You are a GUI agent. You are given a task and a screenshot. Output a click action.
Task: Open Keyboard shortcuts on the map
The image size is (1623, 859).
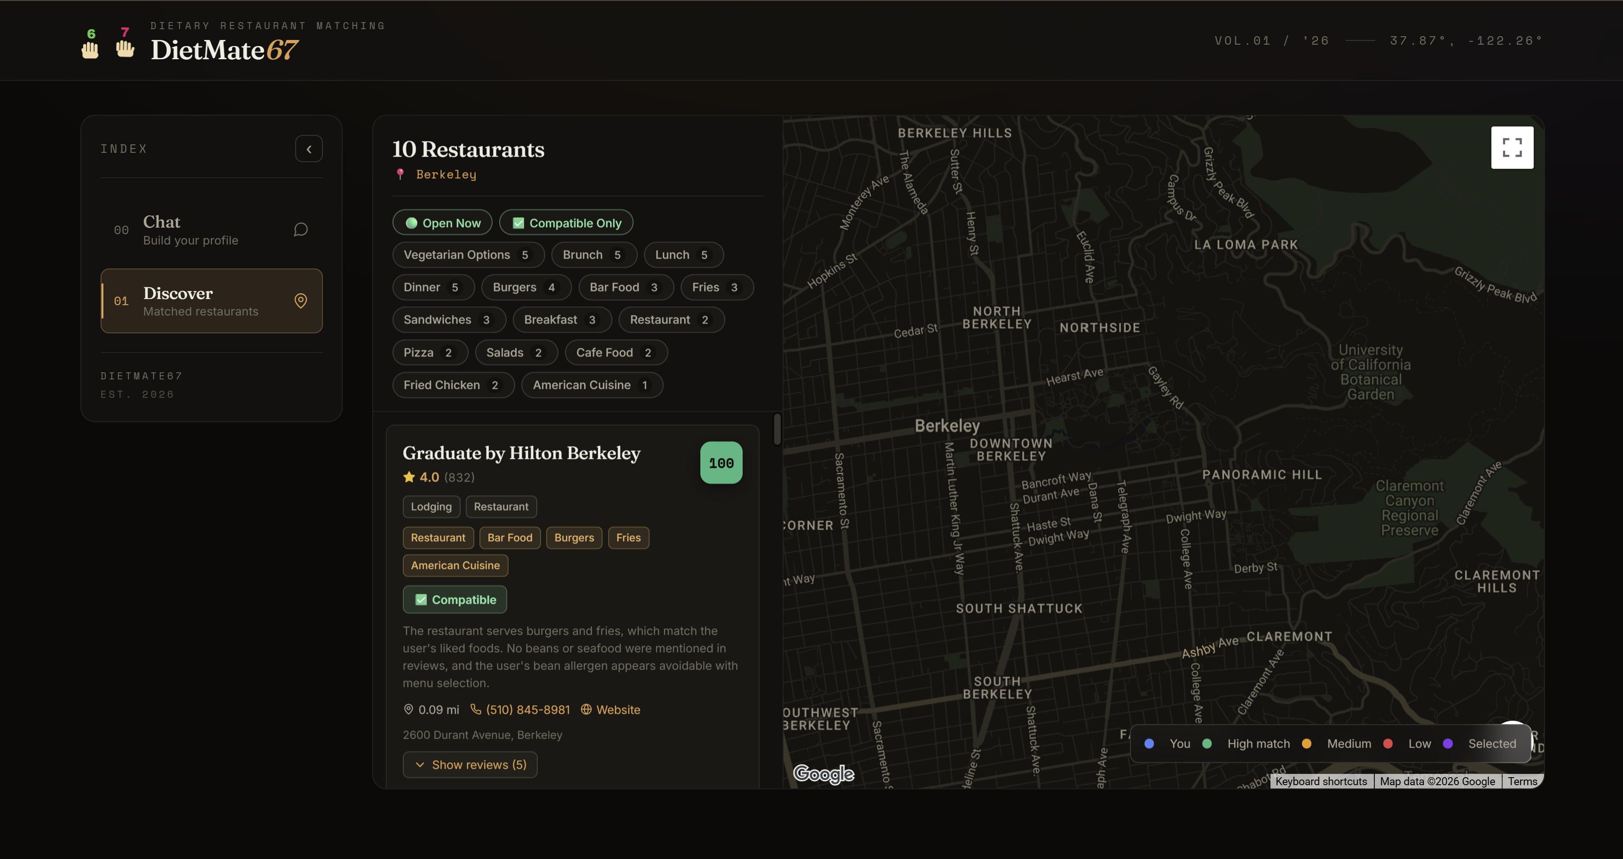point(1321,781)
